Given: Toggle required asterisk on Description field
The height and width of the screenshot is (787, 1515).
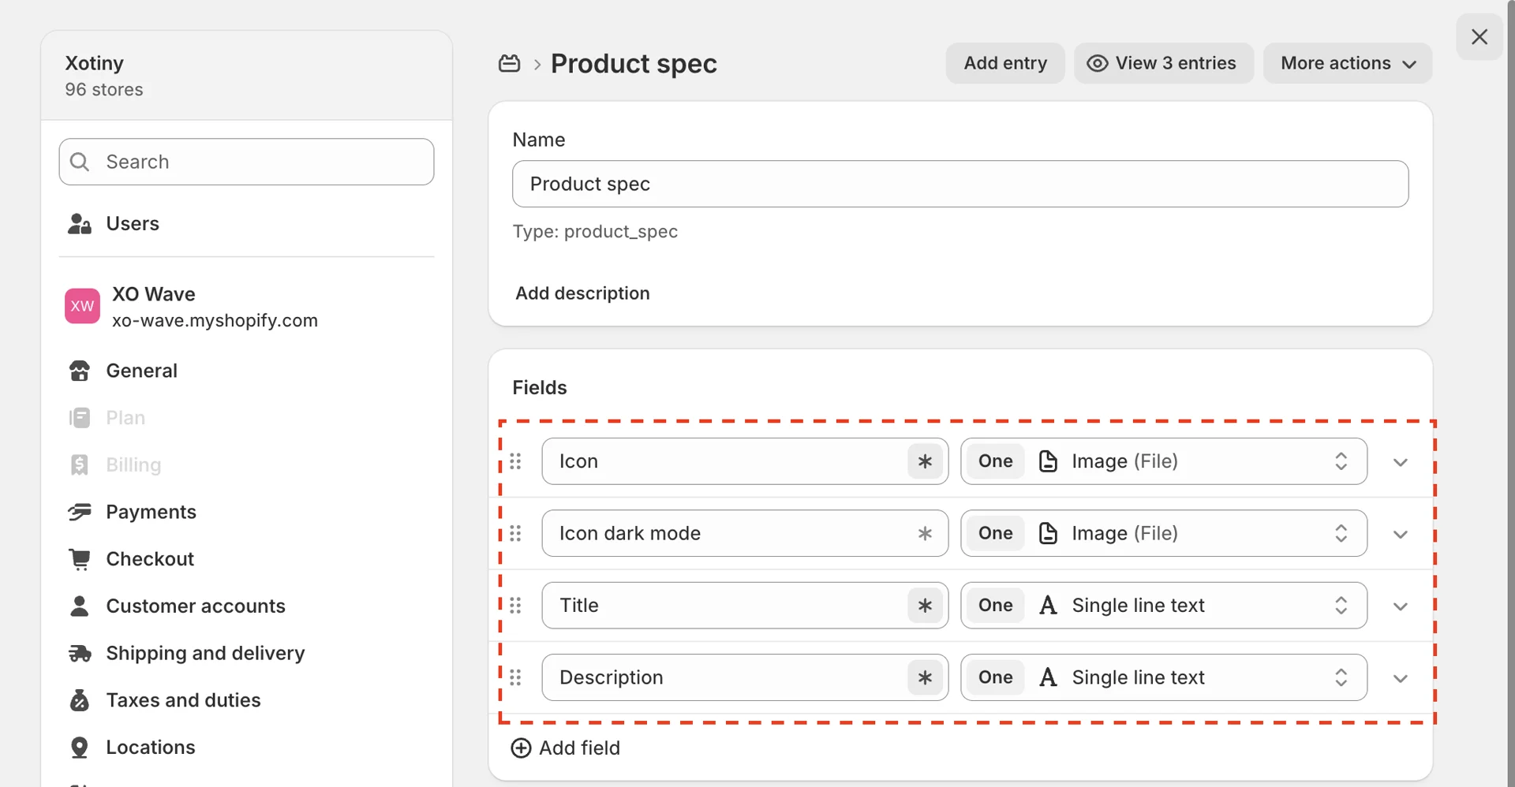Looking at the screenshot, I should tap(925, 677).
